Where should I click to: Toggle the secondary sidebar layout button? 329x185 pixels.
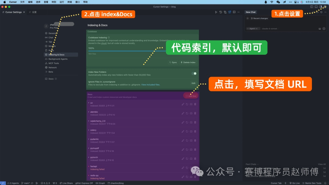(x=320, y=7)
